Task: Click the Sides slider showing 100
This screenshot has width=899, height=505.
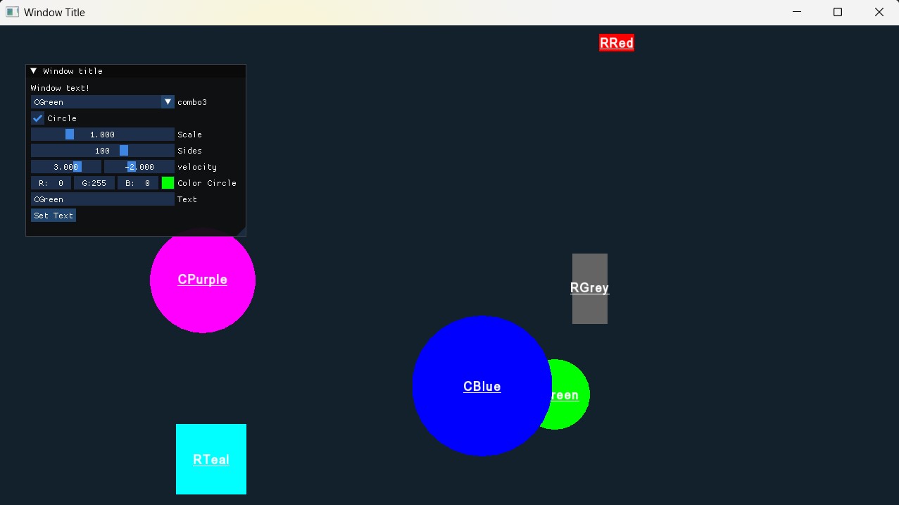Action: tap(103, 151)
